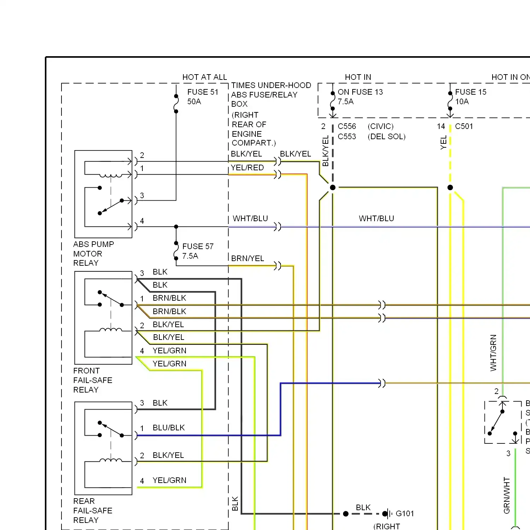Image resolution: width=530 pixels, height=530 pixels.
Task: Click the front fail-safe relay symbol
Action: [x=103, y=318]
